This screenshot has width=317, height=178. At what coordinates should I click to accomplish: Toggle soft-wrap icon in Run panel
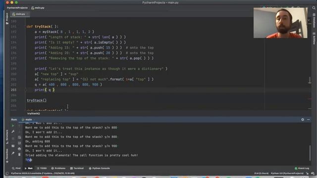coord(19,137)
